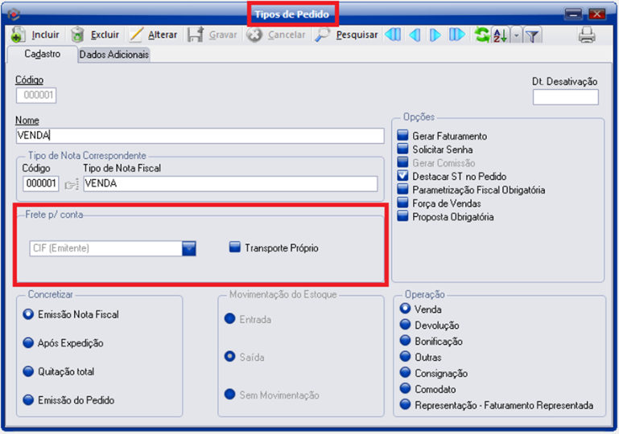
Task: Uncheck Destacar ST no Pedido
Action: point(403,177)
